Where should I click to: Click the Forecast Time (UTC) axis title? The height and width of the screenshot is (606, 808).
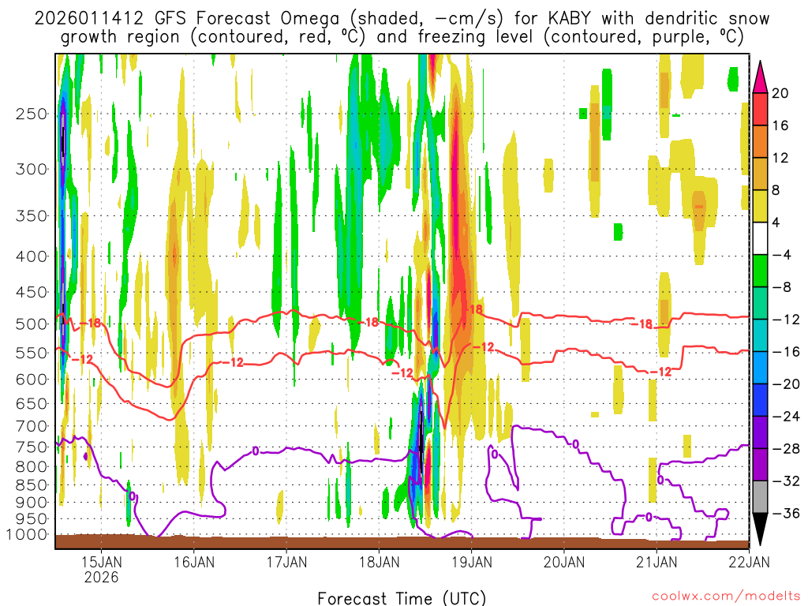[x=402, y=597]
